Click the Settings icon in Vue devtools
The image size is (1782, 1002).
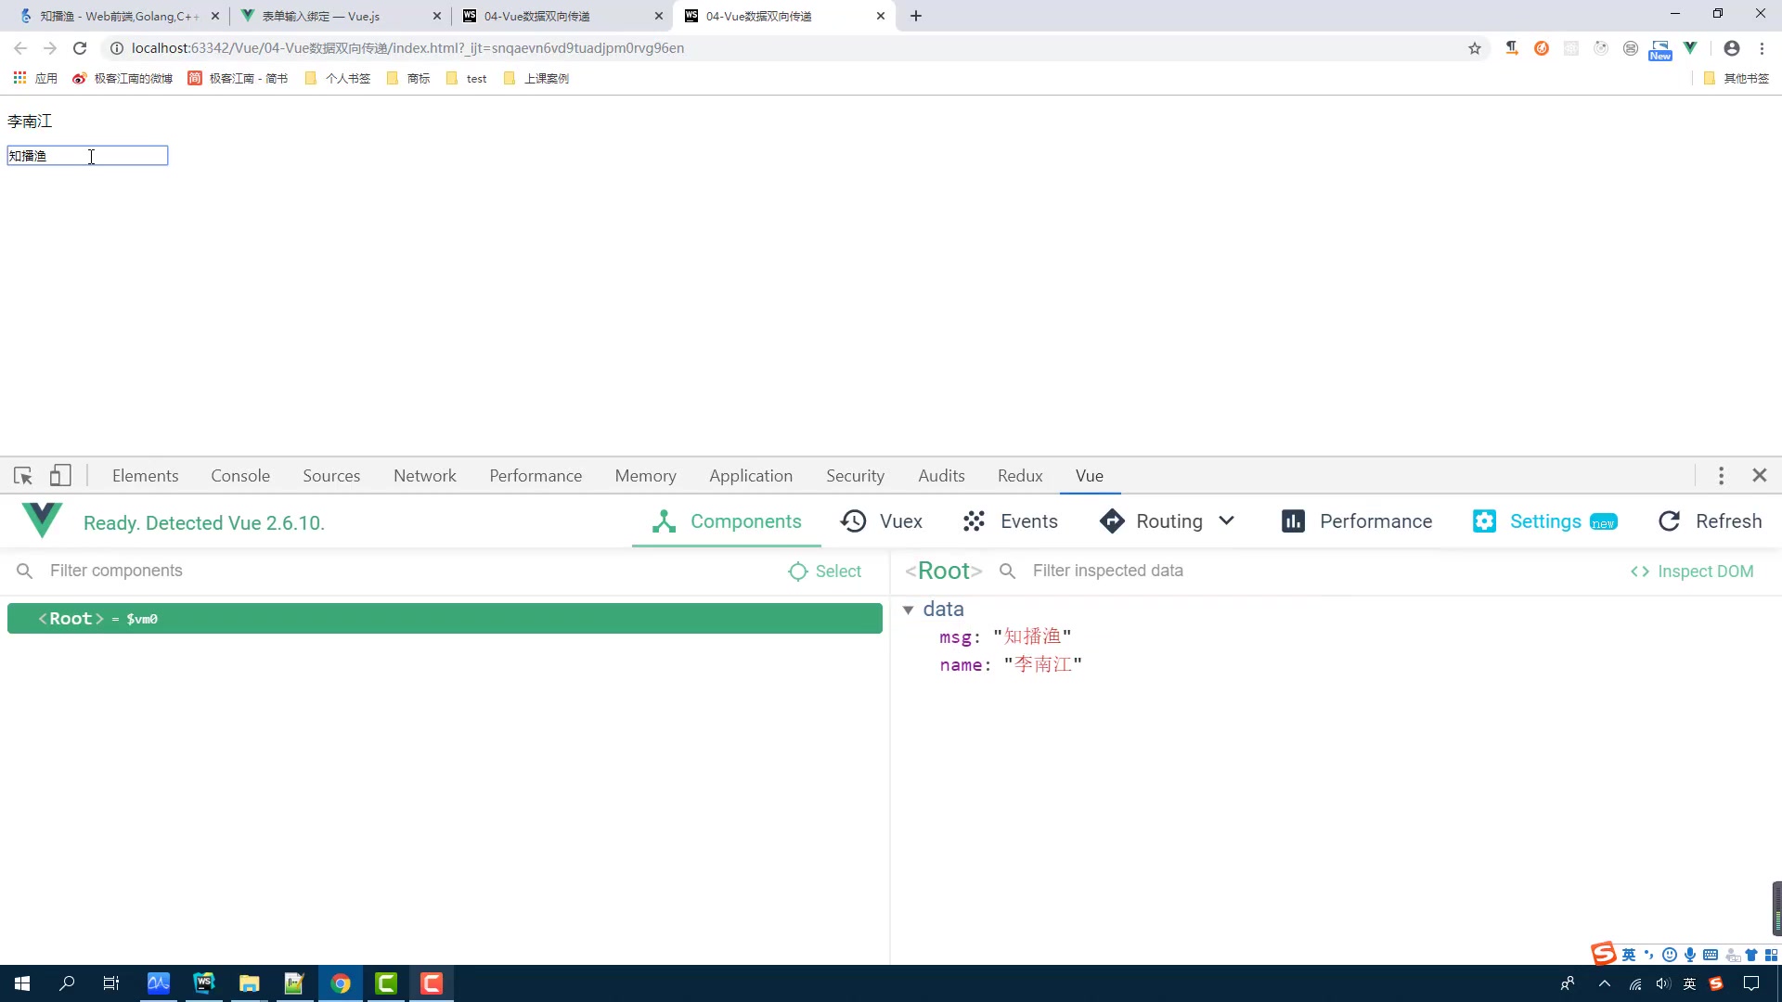click(1485, 521)
